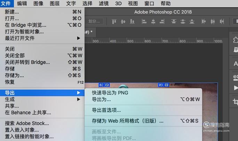The image size is (238, 141).
Task: Choose 关闭并转到 Bridge... entry
Action: 42,62
